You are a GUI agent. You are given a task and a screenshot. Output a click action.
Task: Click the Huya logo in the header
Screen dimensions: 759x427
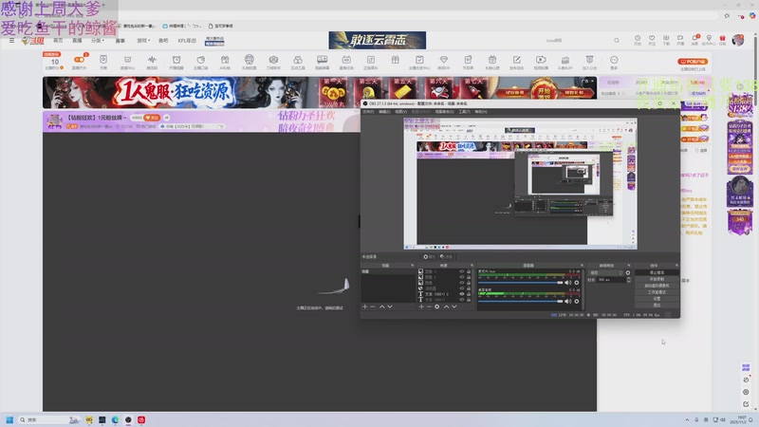click(x=33, y=41)
